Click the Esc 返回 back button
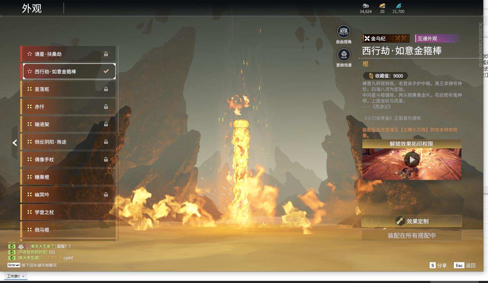This screenshot has width=488, height=283. click(x=465, y=265)
